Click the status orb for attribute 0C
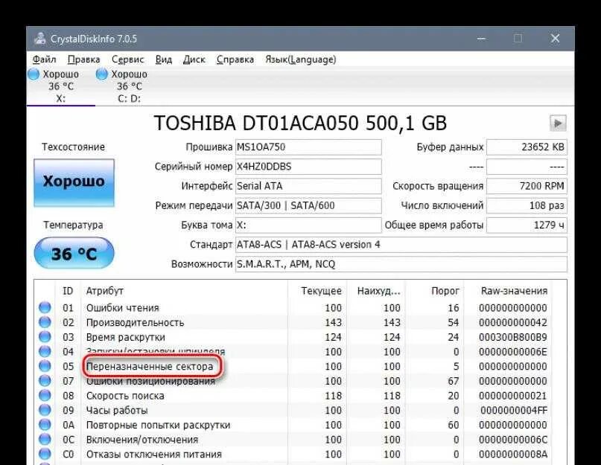 point(45,440)
